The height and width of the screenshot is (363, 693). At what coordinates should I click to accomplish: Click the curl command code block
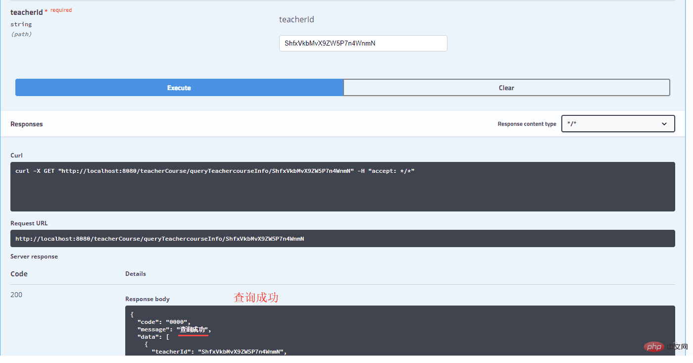tap(342, 186)
